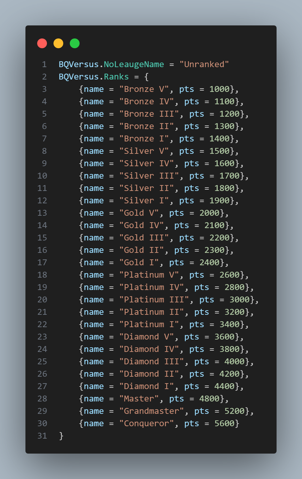
Task: Click the value 3400
Action: 230,324
